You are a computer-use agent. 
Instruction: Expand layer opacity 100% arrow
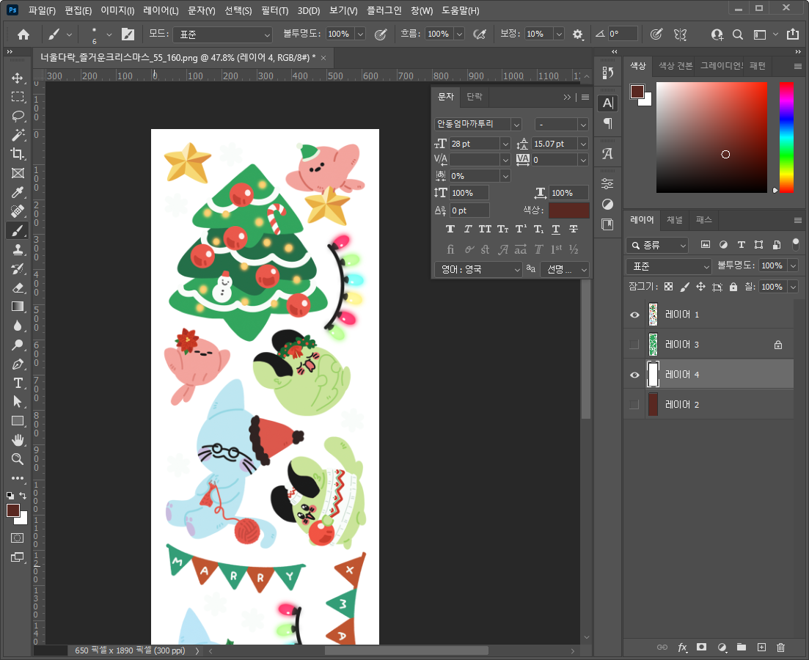[x=793, y=265]
